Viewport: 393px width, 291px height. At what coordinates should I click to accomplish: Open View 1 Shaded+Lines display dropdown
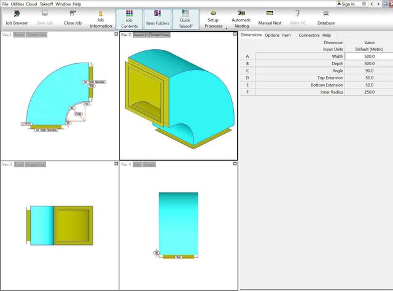click(x=37, y=35)
